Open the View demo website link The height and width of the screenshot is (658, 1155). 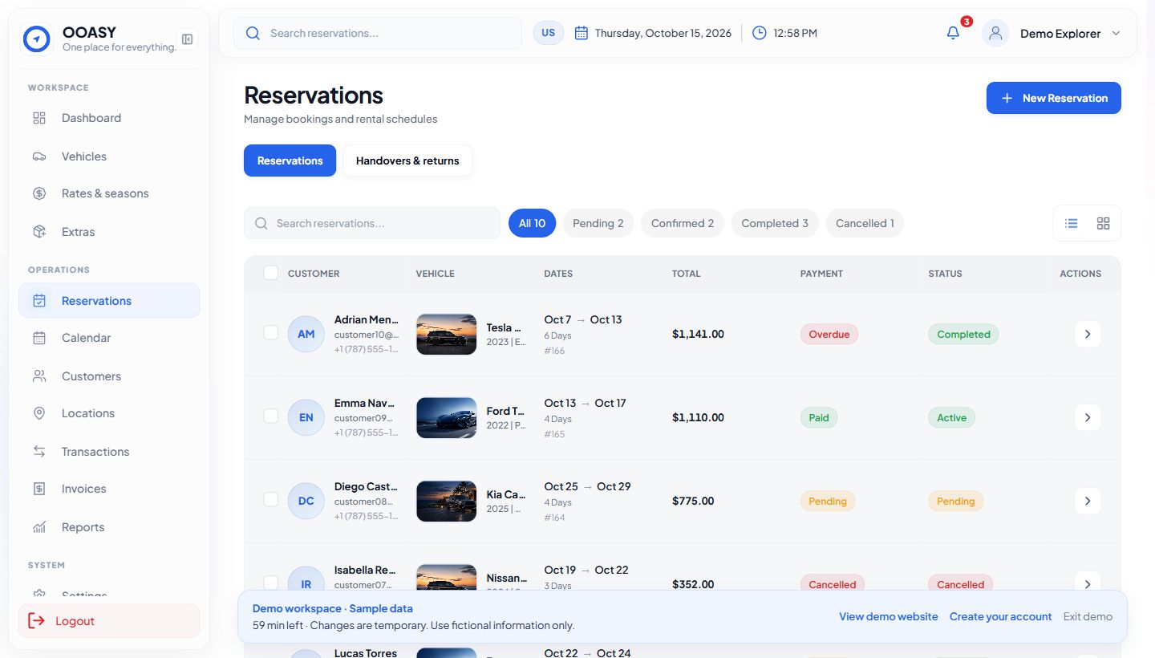click(889, 616)
